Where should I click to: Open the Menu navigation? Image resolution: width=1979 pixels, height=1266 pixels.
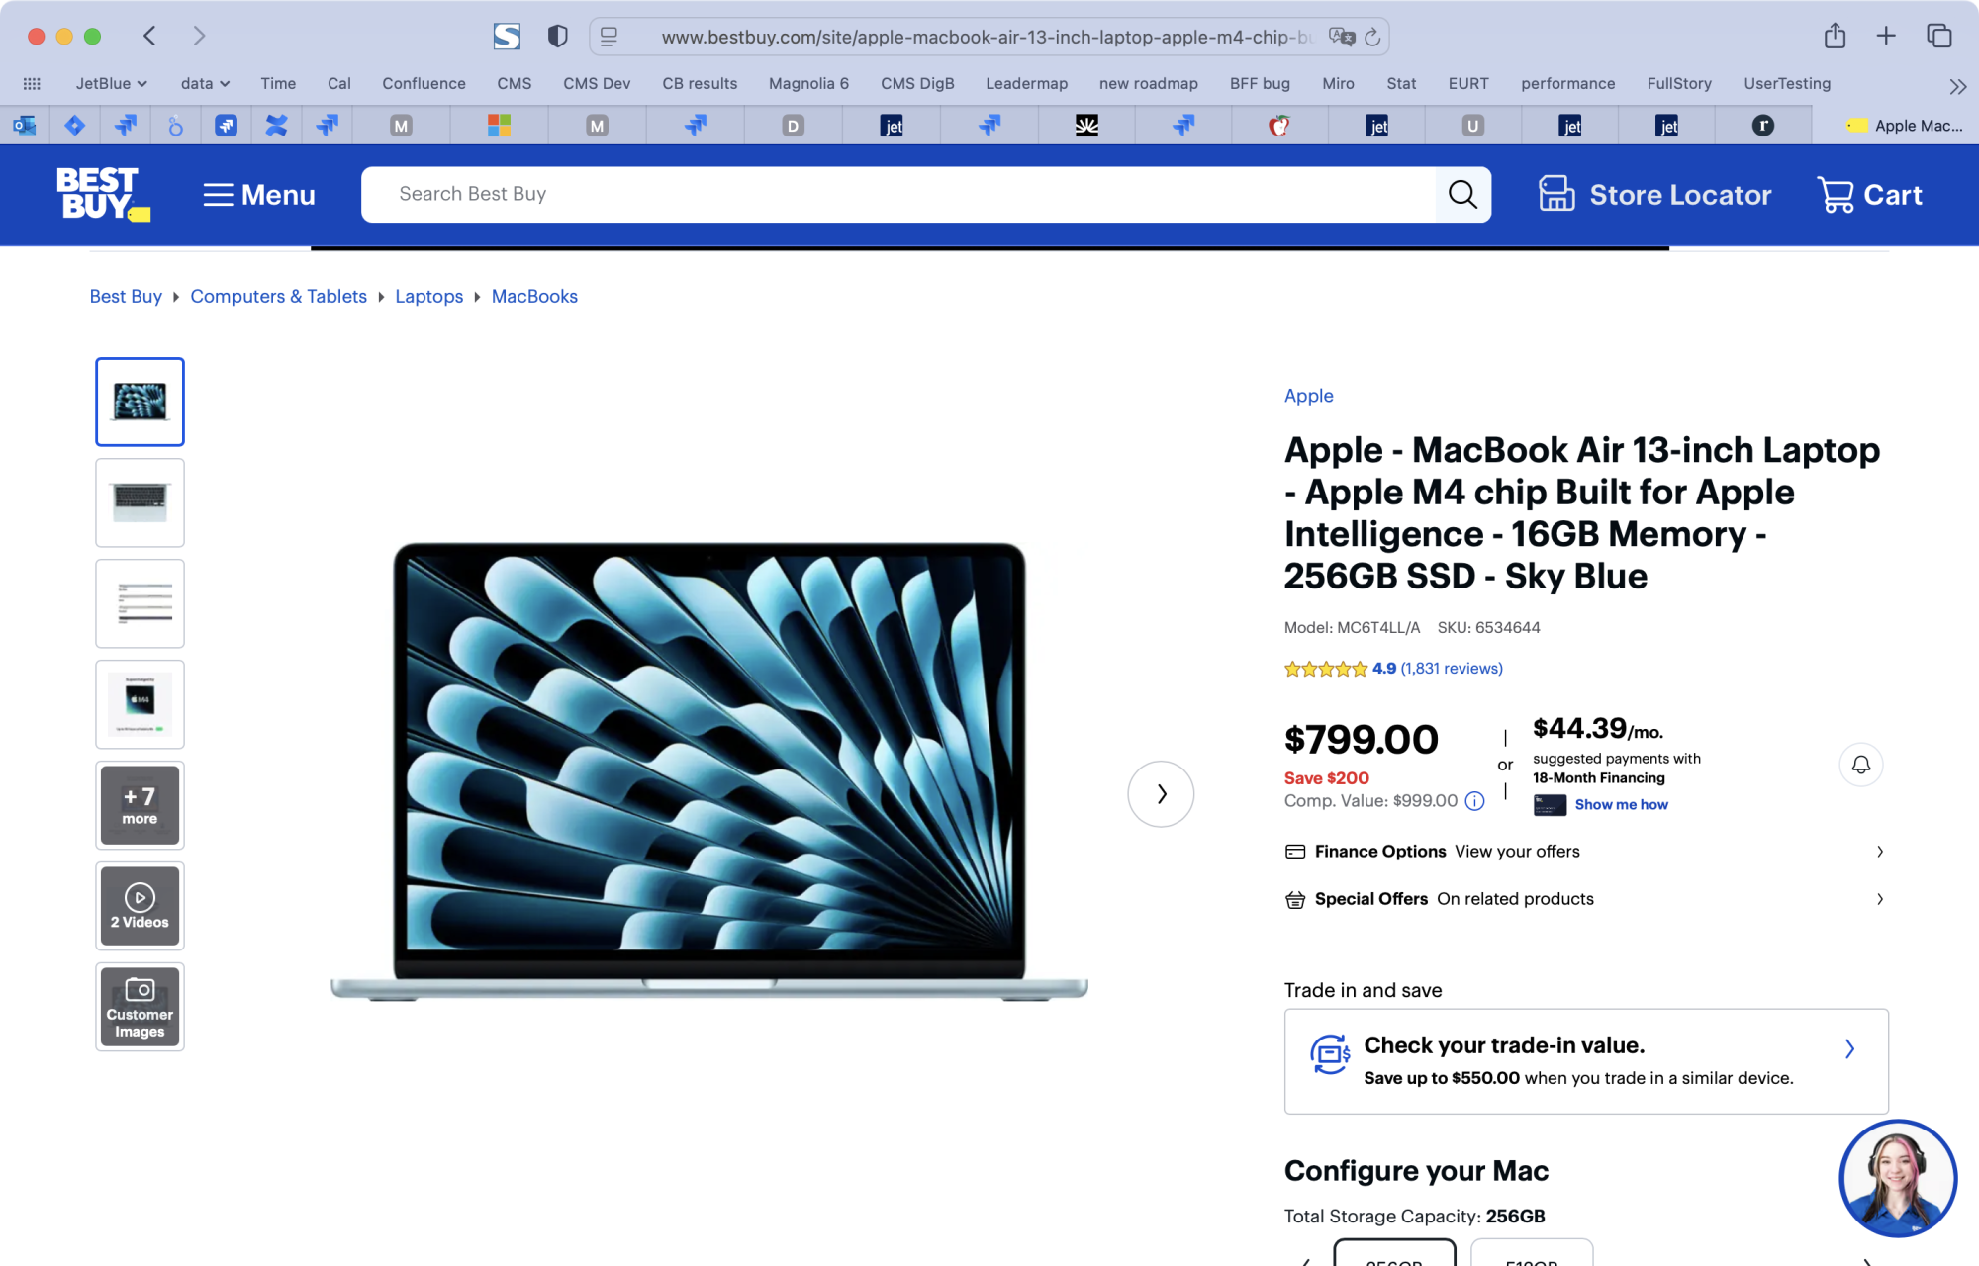(x=258, y=194)
